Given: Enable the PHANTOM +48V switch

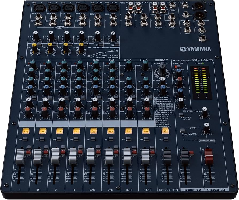Looking at the screenshot, I should tap(178, 66).
